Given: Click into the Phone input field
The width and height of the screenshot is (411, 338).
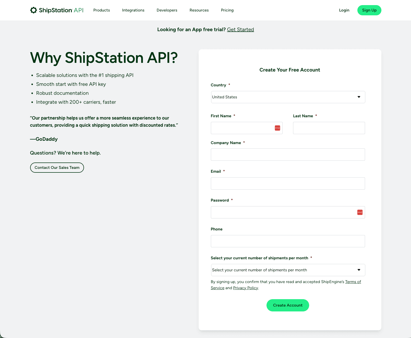Looking at the screenshot, I should 288,241.
